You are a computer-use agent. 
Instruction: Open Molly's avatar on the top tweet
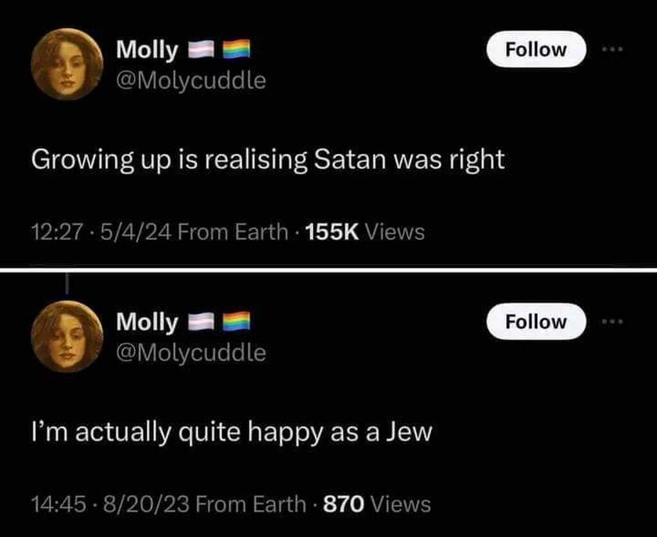coord(67,64)
